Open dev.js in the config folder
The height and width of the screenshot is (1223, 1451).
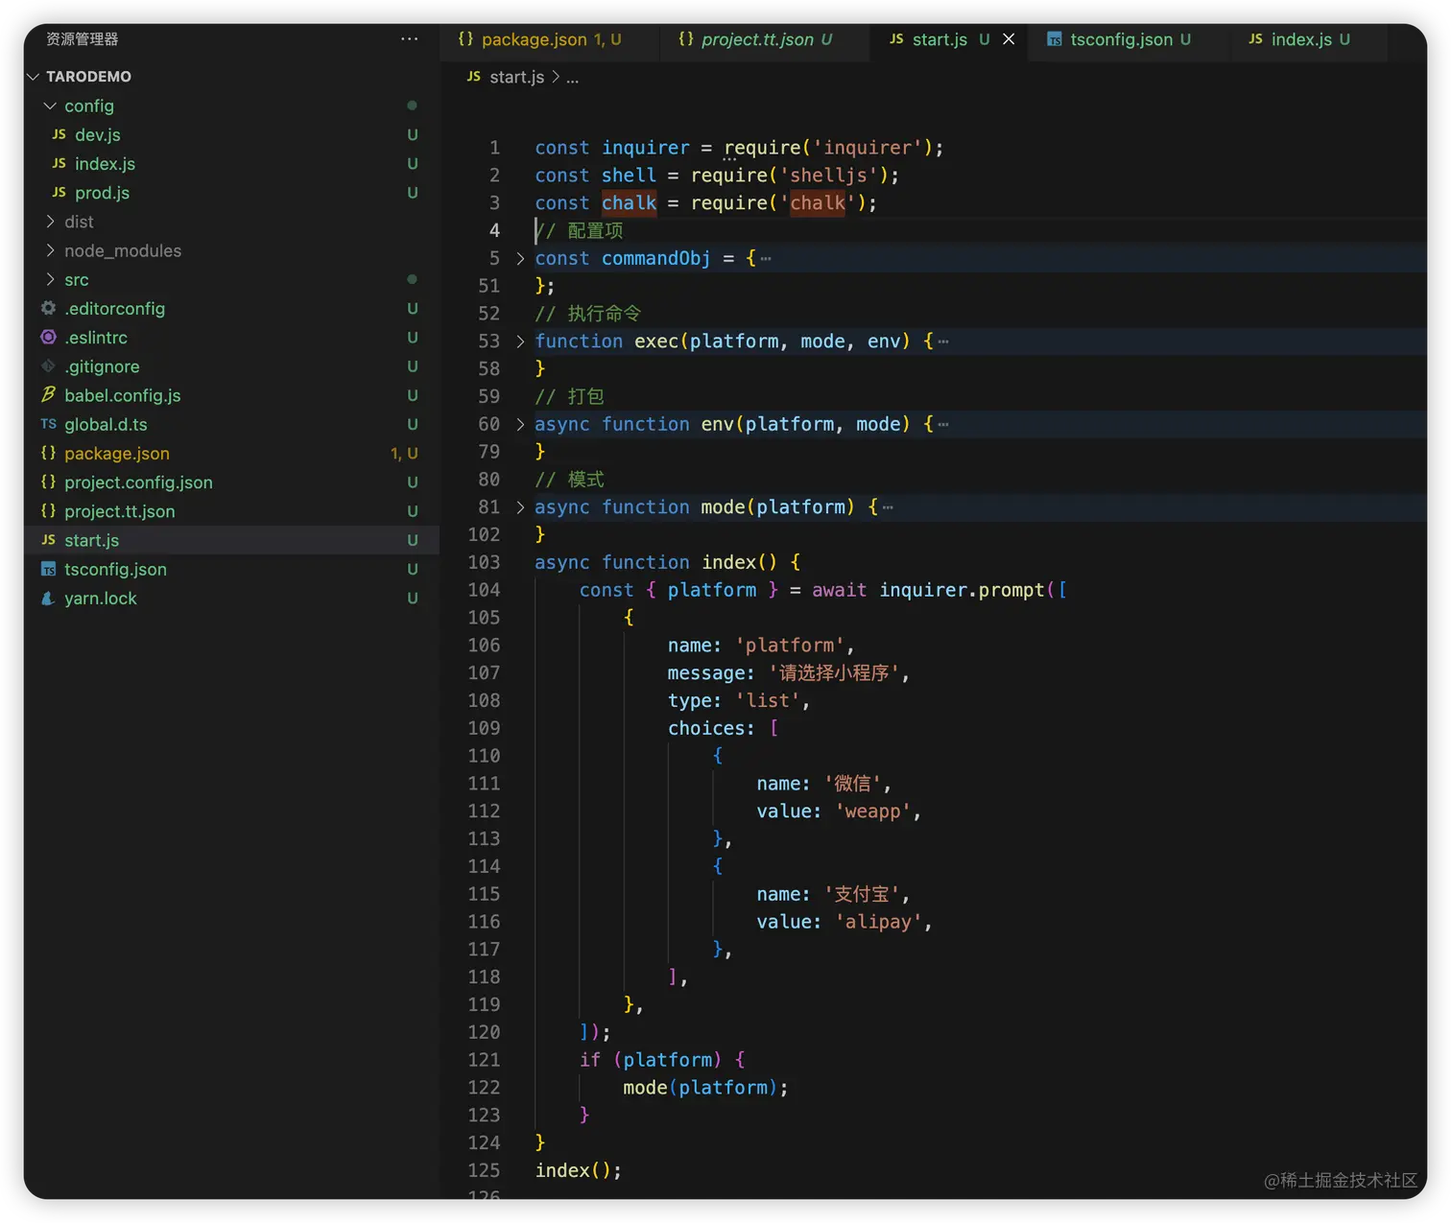click(x=98, y=135)
